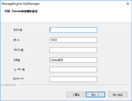The height and width of the screenshot is (101, 132).
Task: Click the ホスト名 host name input field
Action: [73, 30]
